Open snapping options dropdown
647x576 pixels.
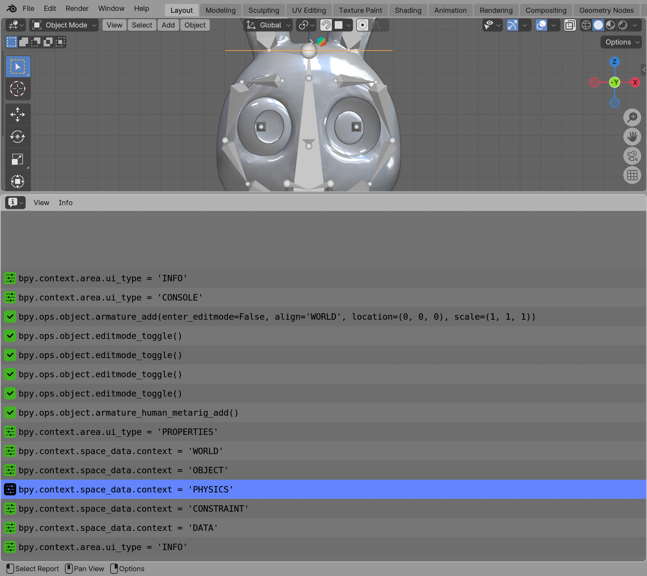pyautogui.click(x=343, y=25)
